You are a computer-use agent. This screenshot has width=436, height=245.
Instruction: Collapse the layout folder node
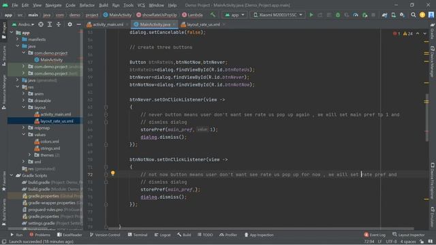[24, 108]
